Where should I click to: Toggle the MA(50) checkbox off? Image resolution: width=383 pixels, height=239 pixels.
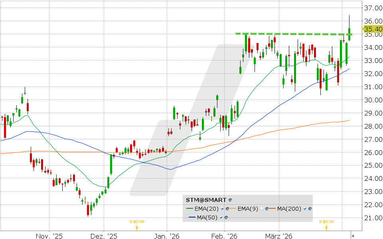221,217
